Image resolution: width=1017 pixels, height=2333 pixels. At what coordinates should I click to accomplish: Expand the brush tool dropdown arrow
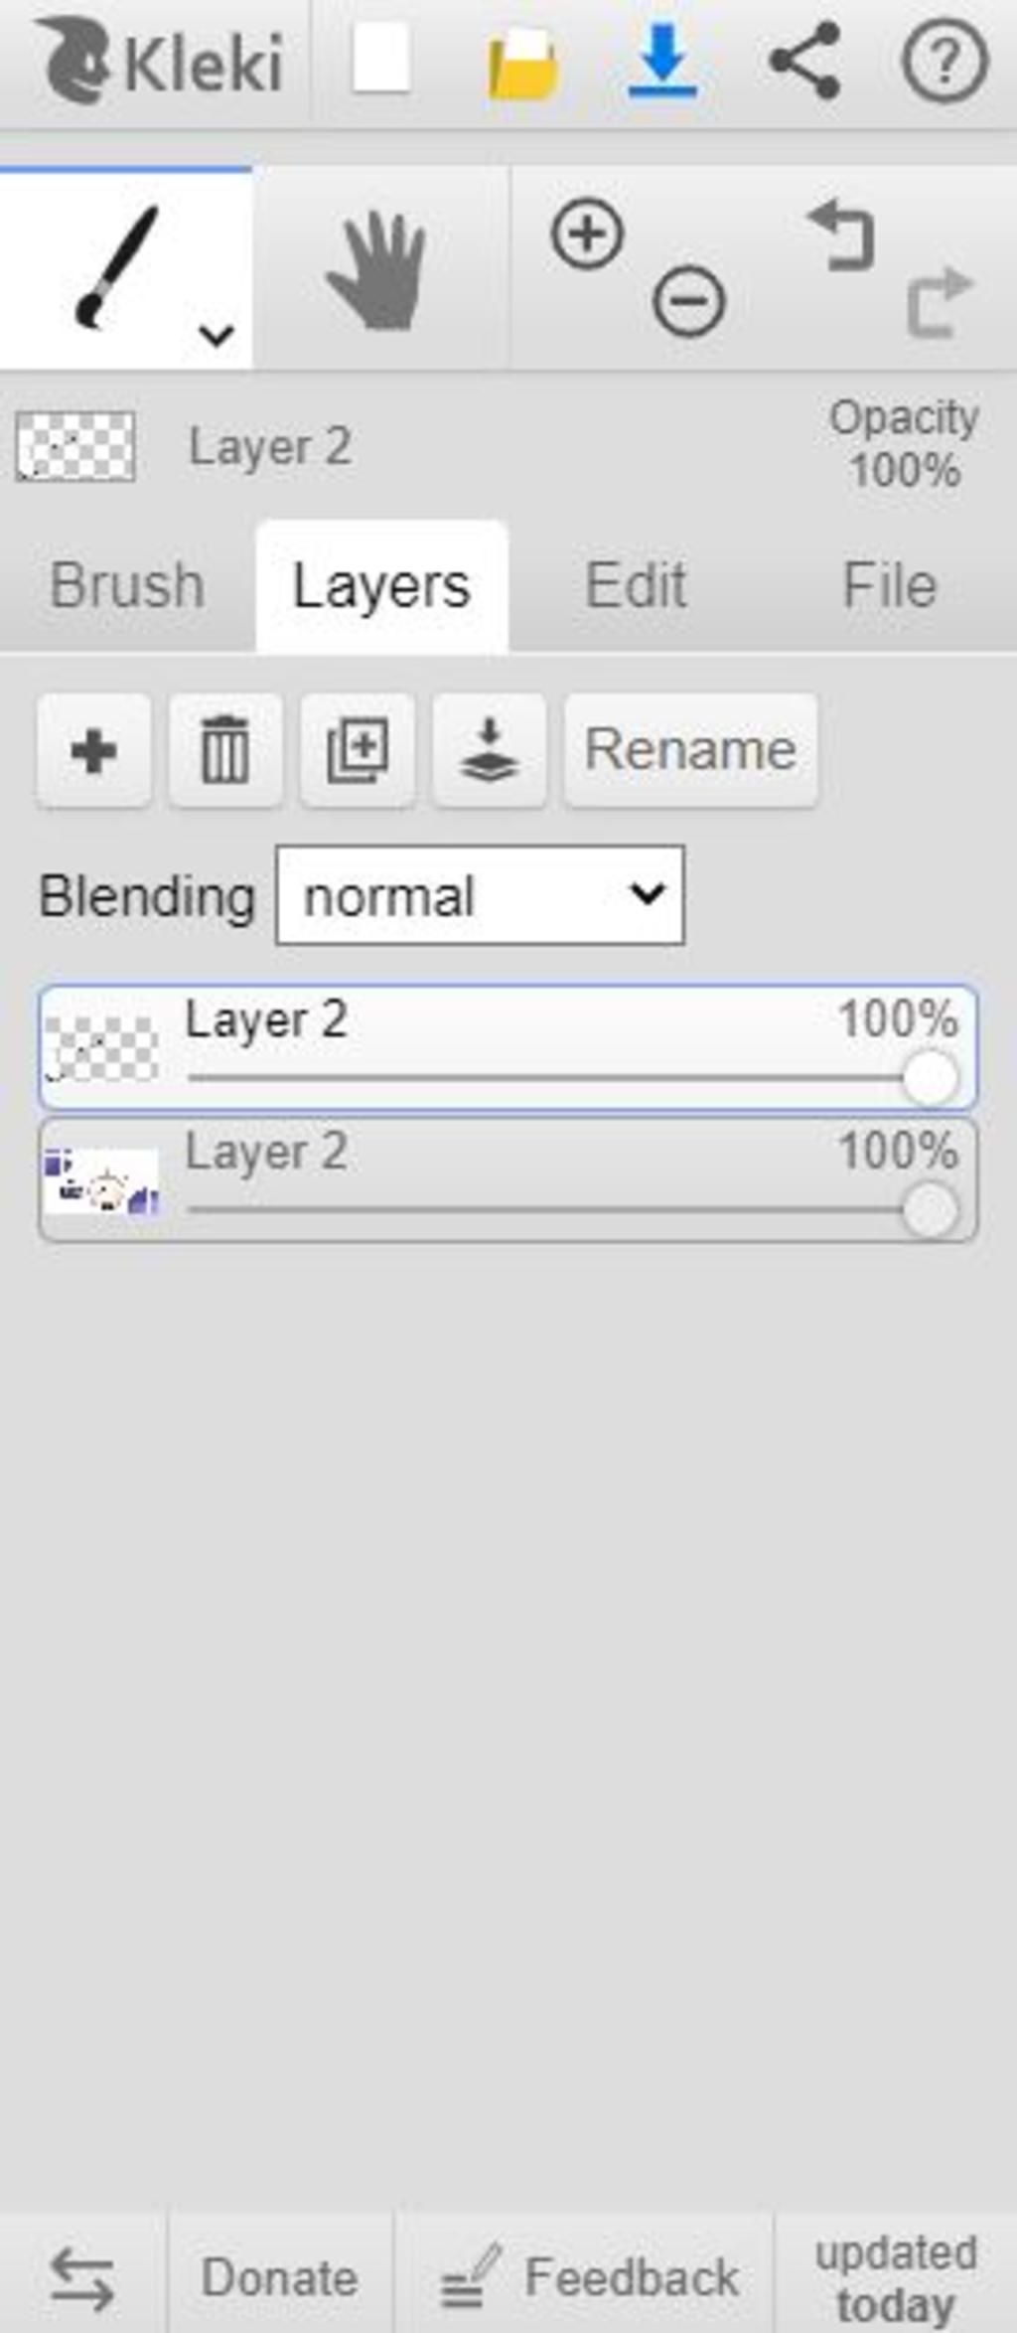coord(216,335)
